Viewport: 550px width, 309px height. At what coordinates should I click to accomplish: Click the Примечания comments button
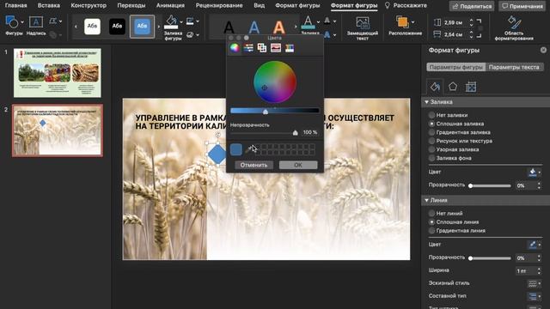(x=522, y=6)
